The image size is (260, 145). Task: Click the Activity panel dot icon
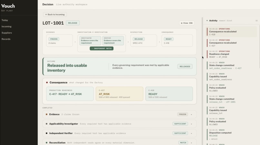207,21
